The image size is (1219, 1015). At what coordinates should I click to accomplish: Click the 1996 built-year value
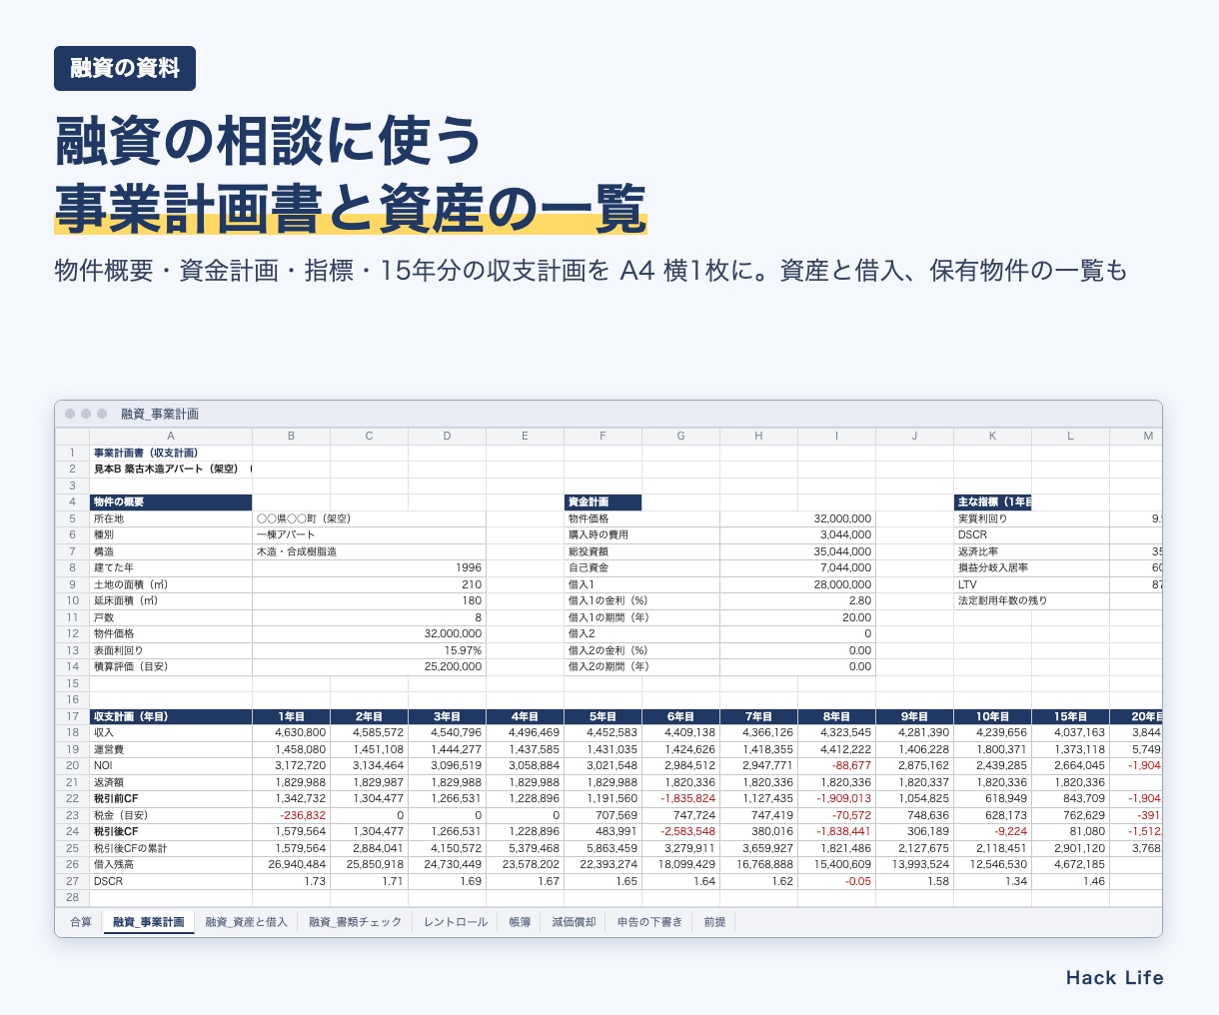[369, 567]
